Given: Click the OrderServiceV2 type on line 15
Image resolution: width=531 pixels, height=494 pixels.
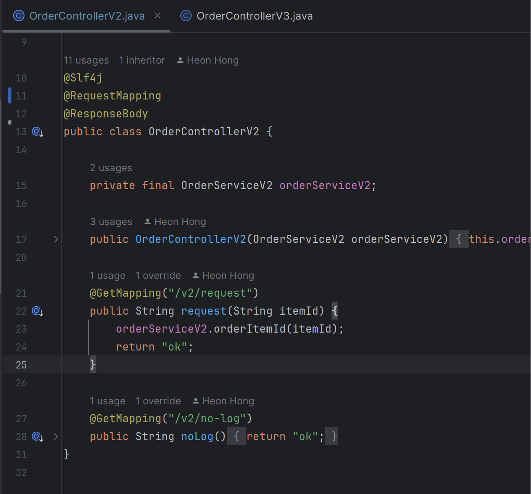Looking at the screenshot, I should [227, 185].
